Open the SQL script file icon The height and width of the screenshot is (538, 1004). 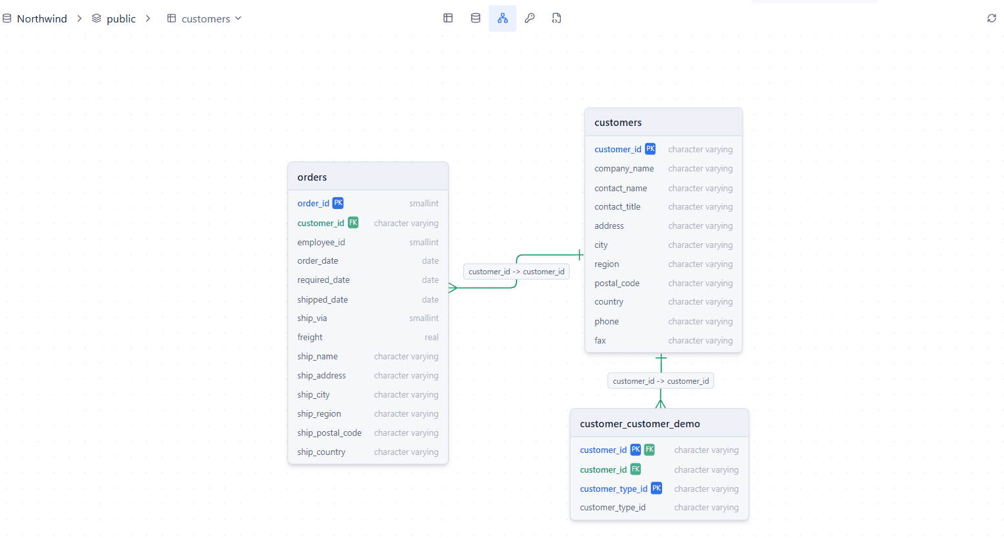[x=557, y=18]
